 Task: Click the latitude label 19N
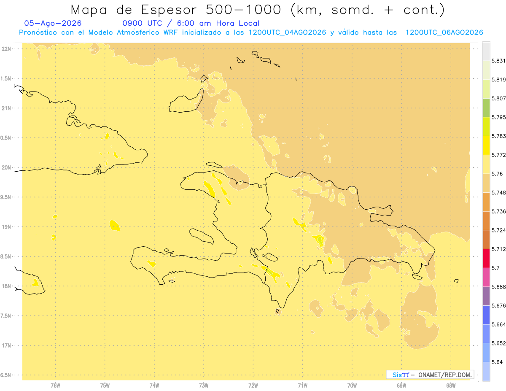[6, 227]
